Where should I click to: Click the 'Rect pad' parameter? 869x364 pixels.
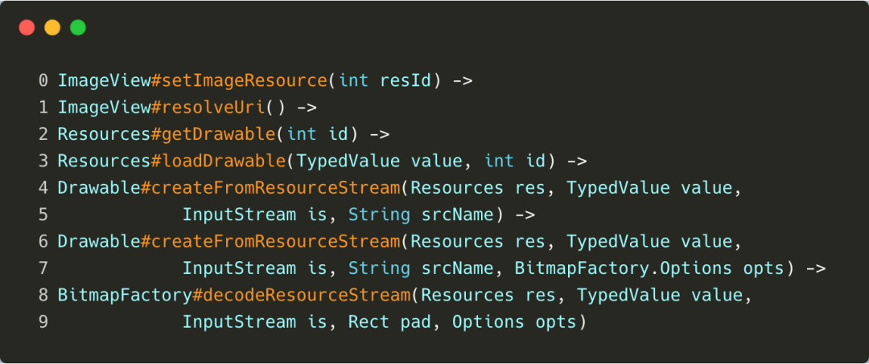[389, 322]
